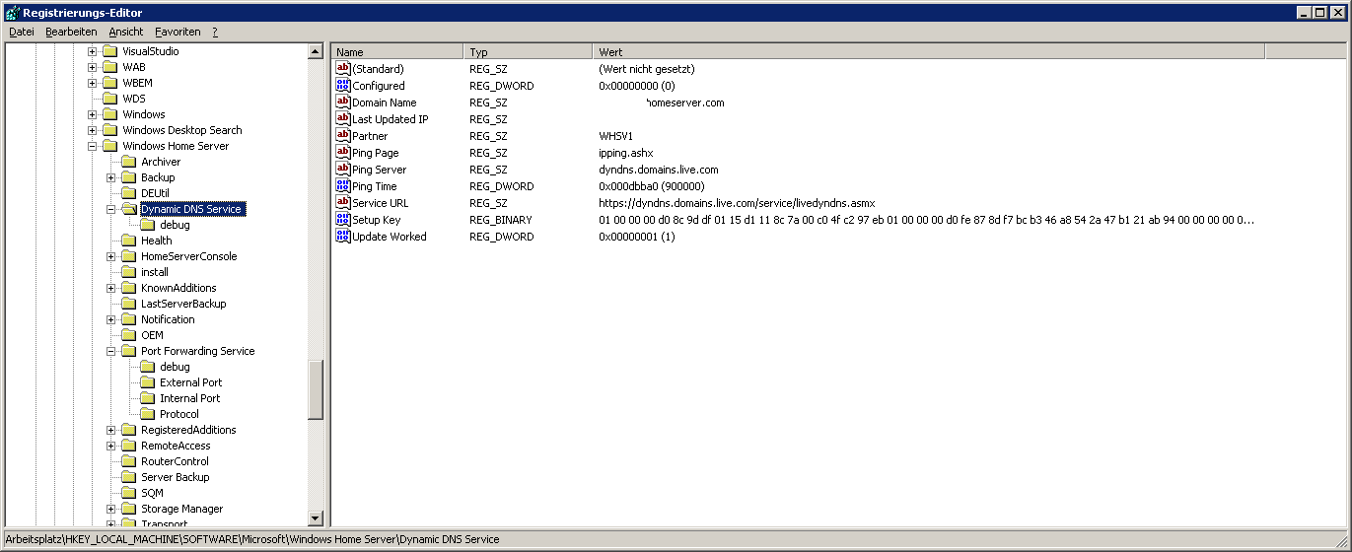Click the HomeServerConsole folder icon
The height and width of the screenshot is (552, 1352).
pyautogui.click(x=128, y=256)
